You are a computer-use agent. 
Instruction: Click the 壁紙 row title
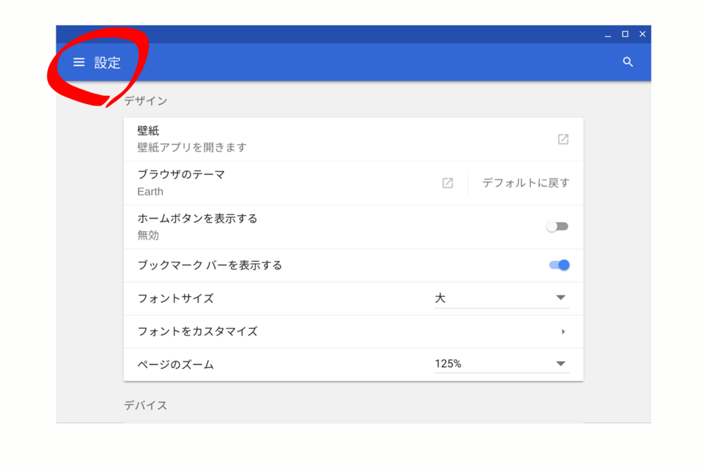pyautogui.click(x=148, y=131)
